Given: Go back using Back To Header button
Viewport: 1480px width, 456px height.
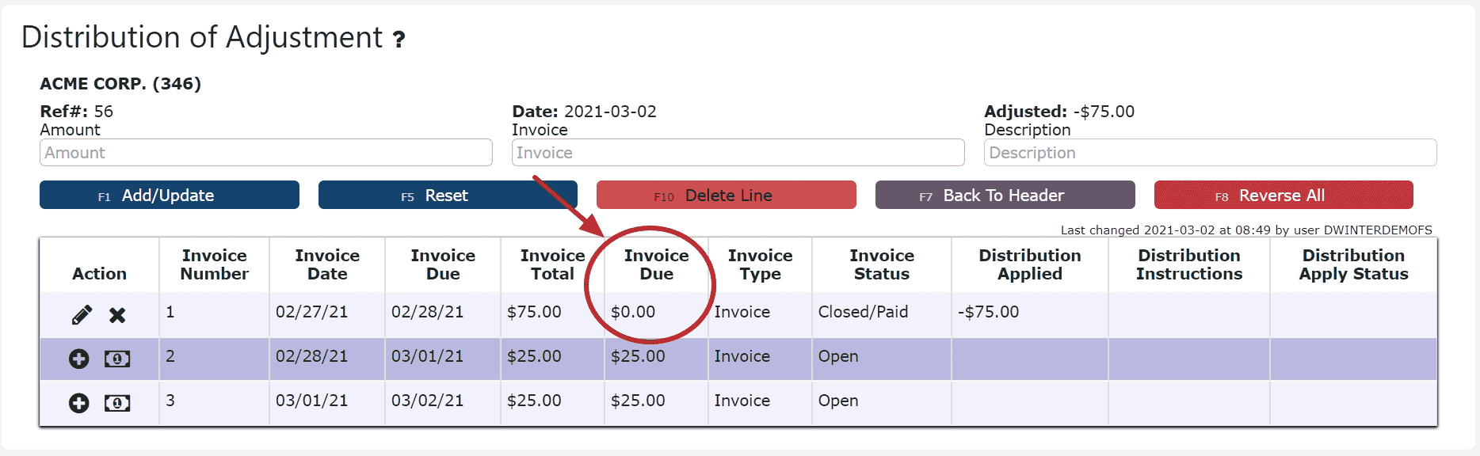Looking at the screenshot, I should 1005,195.
